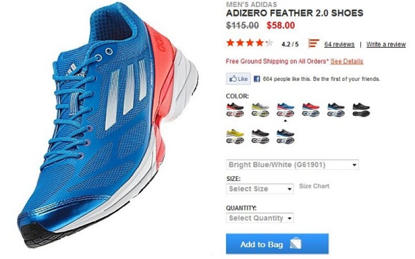Click the shopping bag icon on Add to Bag
The image size is (415, 259).
tap(296, 243)
